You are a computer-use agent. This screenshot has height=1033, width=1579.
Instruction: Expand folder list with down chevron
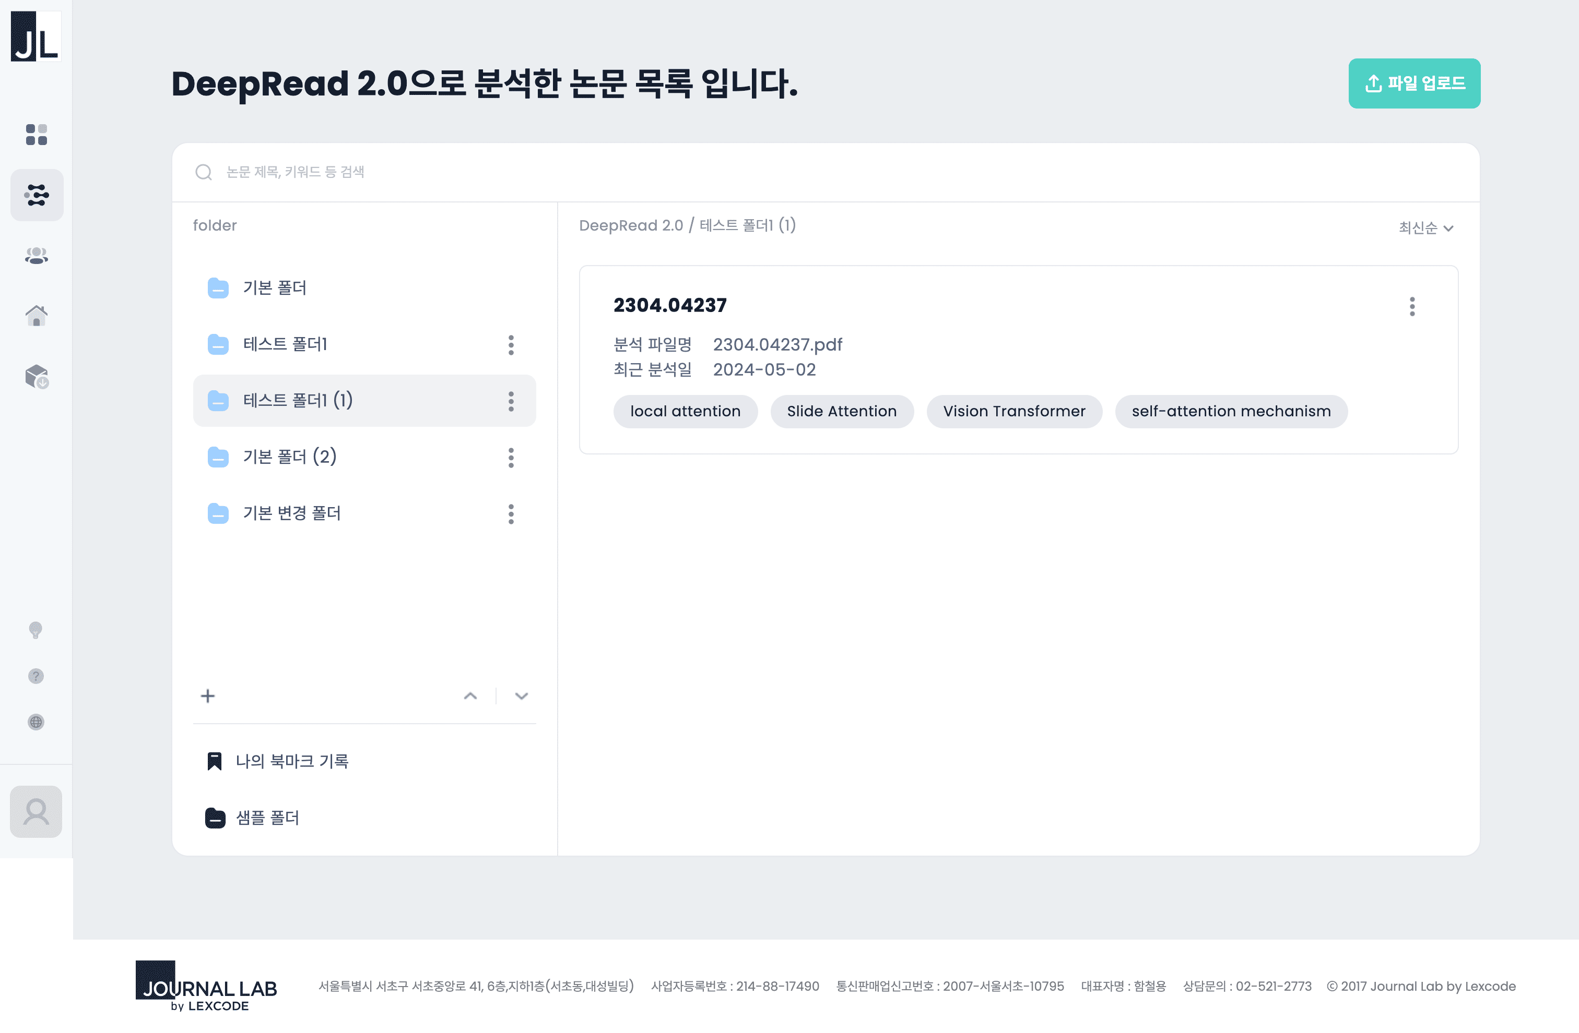click(x=522, y=695)
